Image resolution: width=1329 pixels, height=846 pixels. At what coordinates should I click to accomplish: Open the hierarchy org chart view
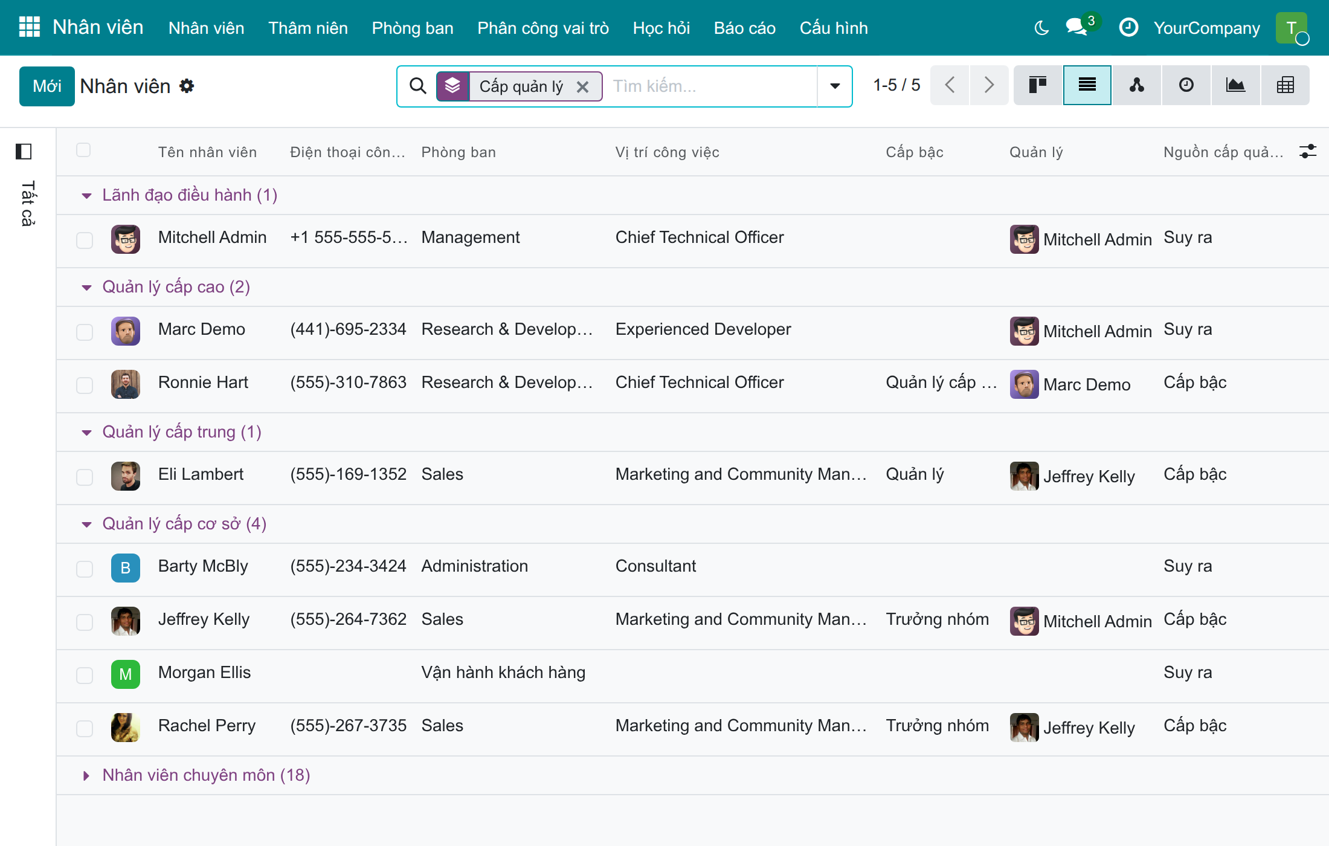[1137, 85]
